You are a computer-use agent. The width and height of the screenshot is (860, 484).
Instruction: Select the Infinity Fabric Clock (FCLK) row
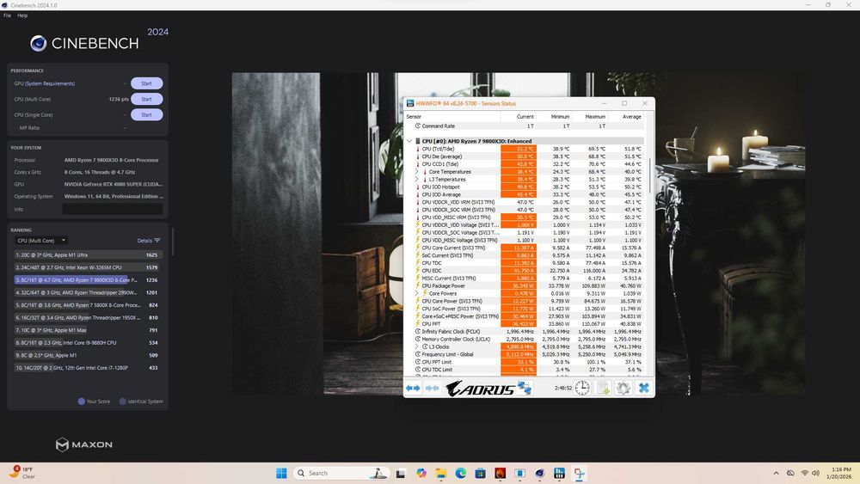525,332
